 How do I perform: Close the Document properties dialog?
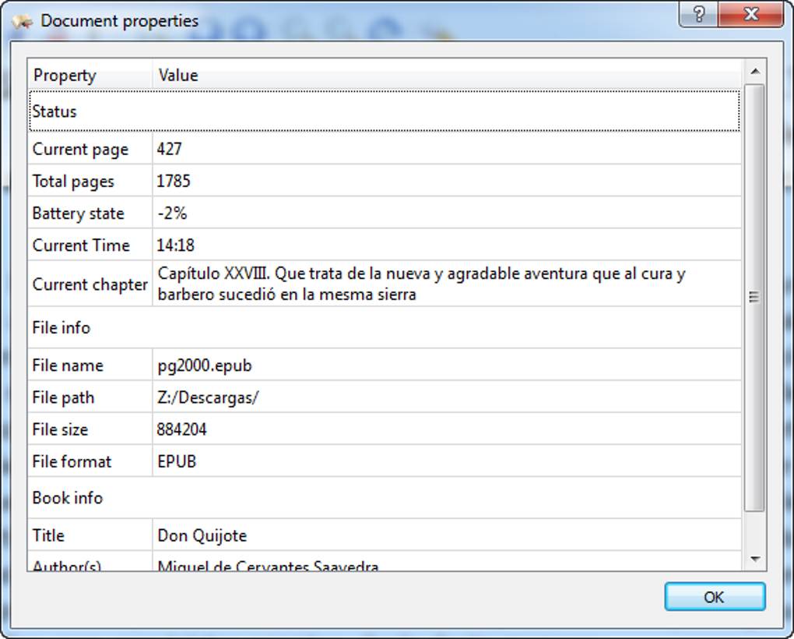click(x=750, y=14)
